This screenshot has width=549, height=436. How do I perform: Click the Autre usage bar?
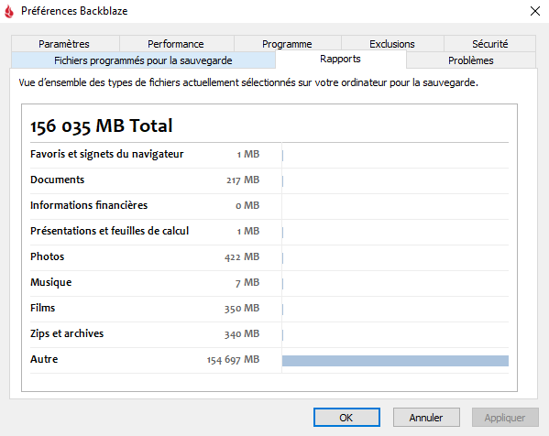click(395, 361)
